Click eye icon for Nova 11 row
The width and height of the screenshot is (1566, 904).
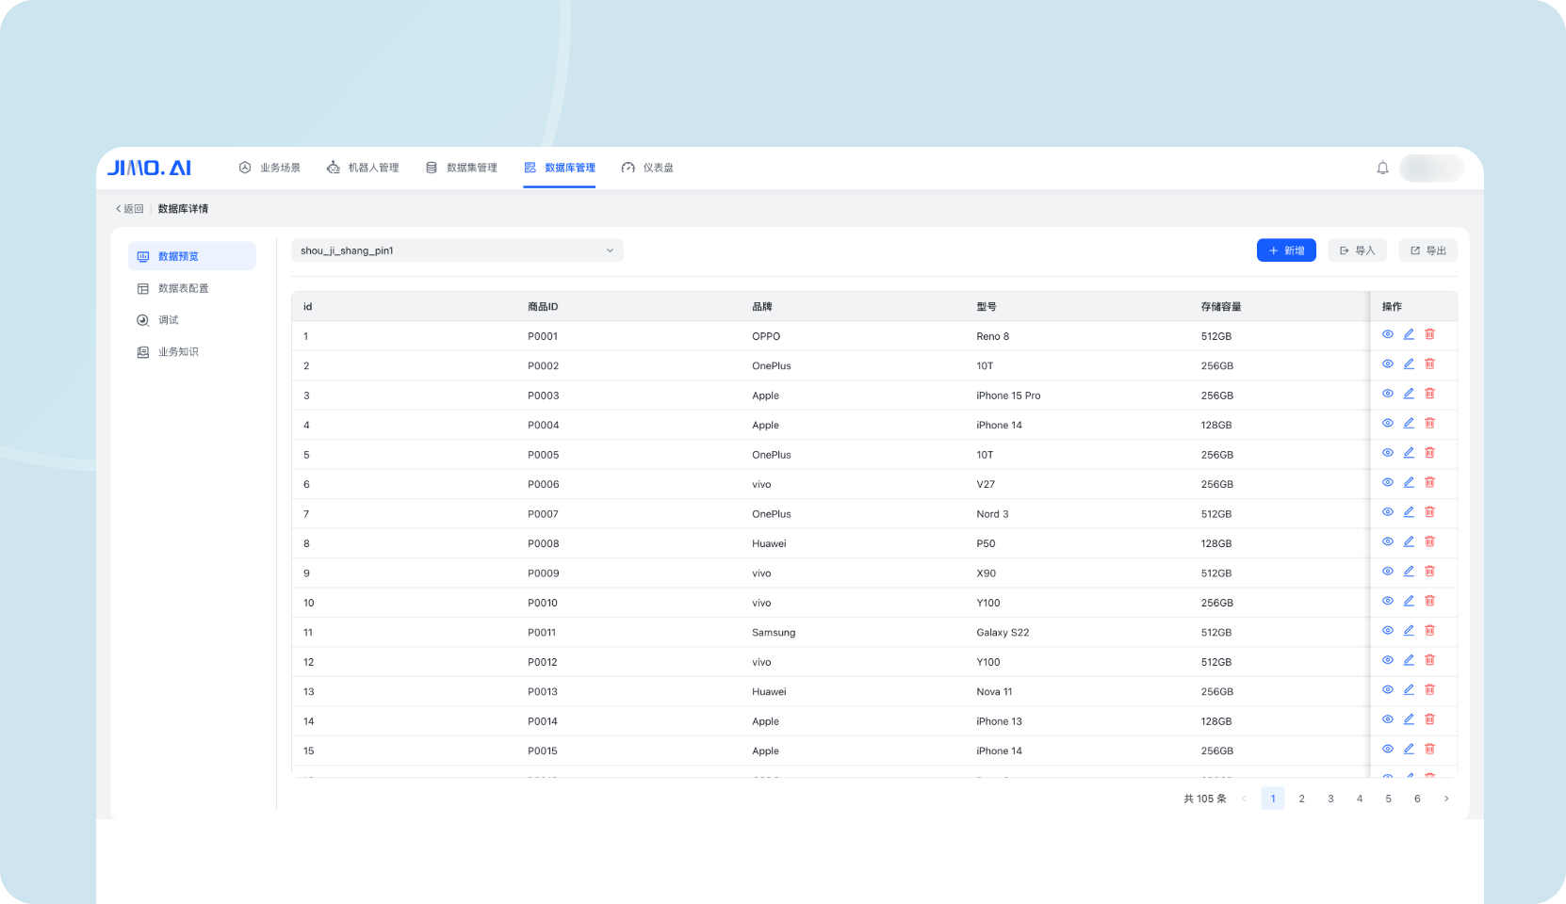(x=1388, y=690)
